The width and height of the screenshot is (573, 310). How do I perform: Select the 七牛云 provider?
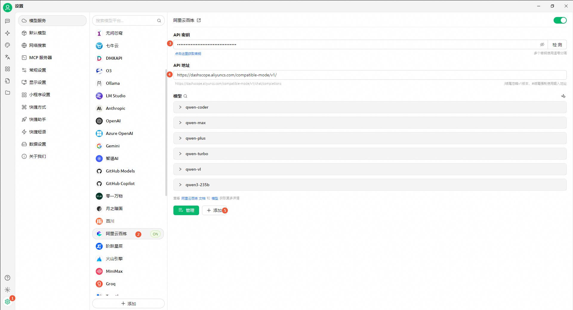tap(128, 46)
